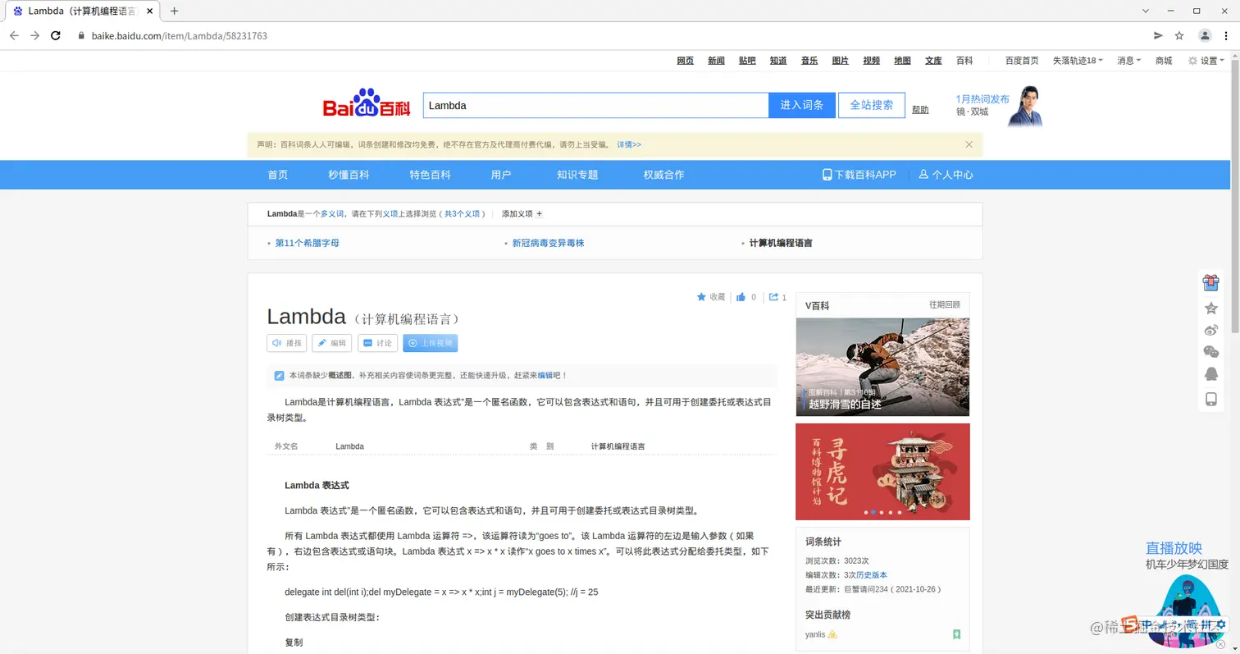
Task: Share to QQ via penguin icon
Action: point(1210,374)
